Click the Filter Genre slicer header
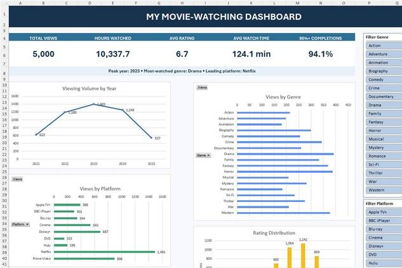 point(377,37)
